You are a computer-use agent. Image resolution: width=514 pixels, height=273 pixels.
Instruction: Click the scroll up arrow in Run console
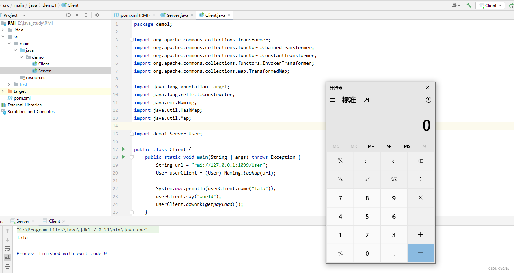(8, 231)
